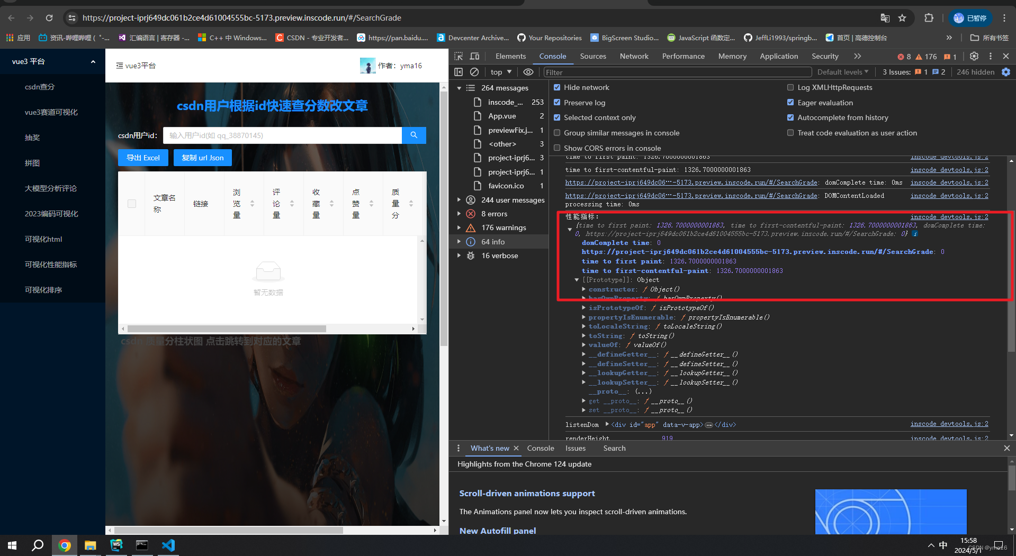
Task: Bookmark this page with the star icon
Action: (902, 18)
